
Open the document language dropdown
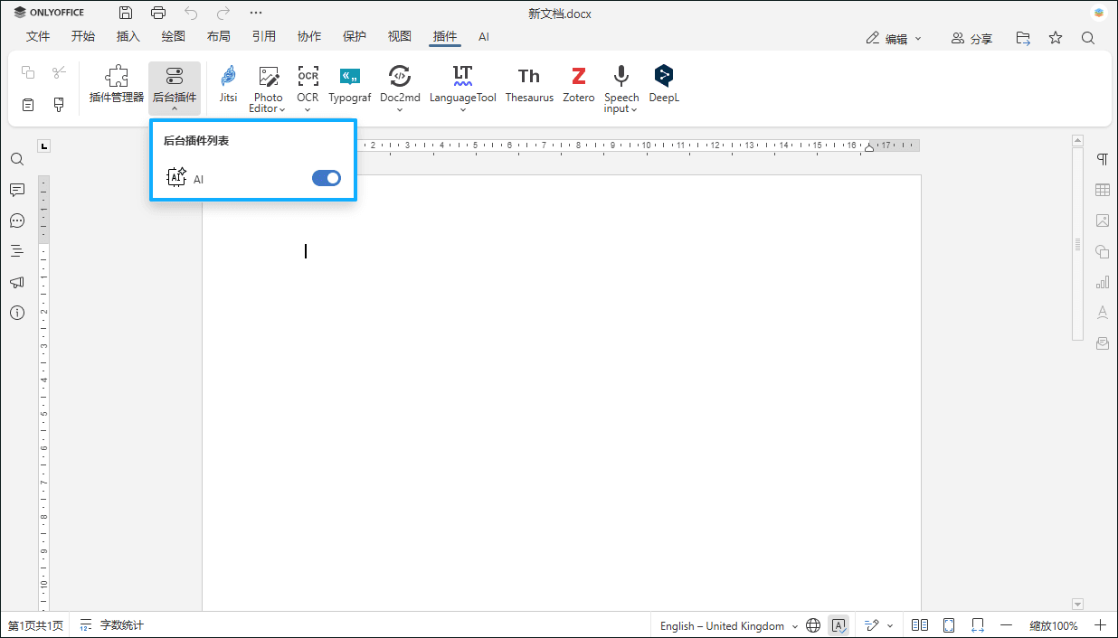coord(729,625)
